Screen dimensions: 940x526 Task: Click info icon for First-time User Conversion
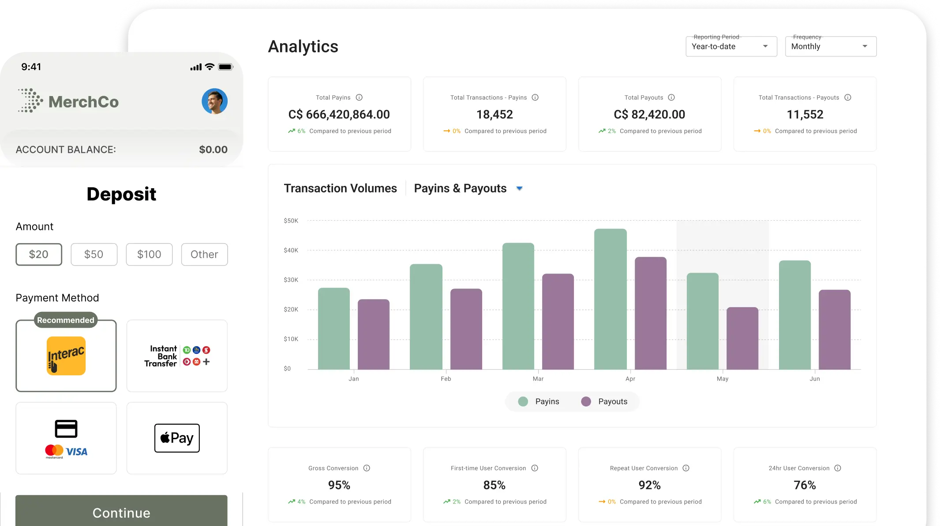535,468
